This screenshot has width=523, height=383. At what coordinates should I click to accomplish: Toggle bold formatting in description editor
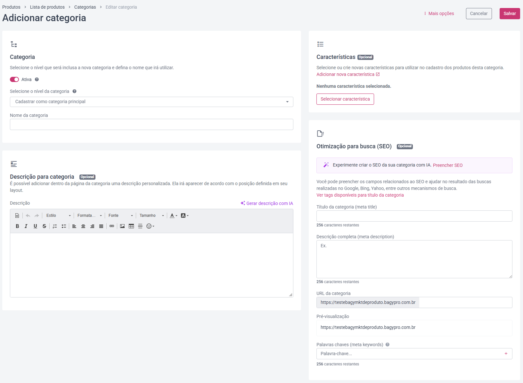click(17, 226)
